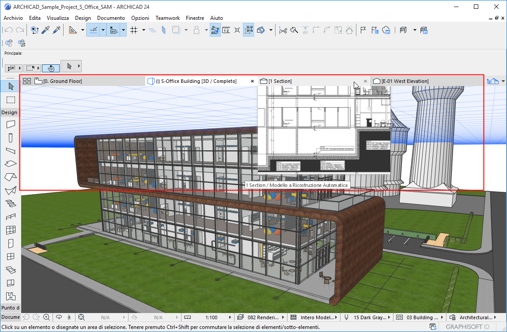Open the Teamwork menu
The height and width of the screenshot is (332, 507).
[167, 18]
